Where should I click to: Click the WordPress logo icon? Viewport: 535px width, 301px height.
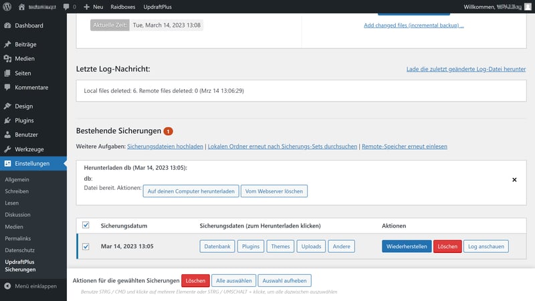click(x=7, y=6)
